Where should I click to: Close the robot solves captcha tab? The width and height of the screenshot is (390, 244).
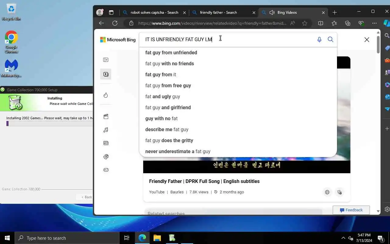coord(184,13)
